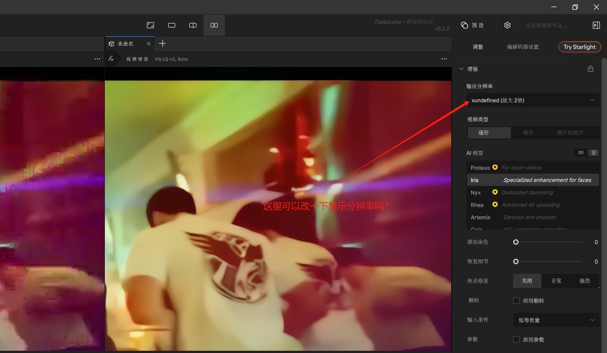Add a new tab with plus icon
The image size is (607, 353).
[162, 43]
